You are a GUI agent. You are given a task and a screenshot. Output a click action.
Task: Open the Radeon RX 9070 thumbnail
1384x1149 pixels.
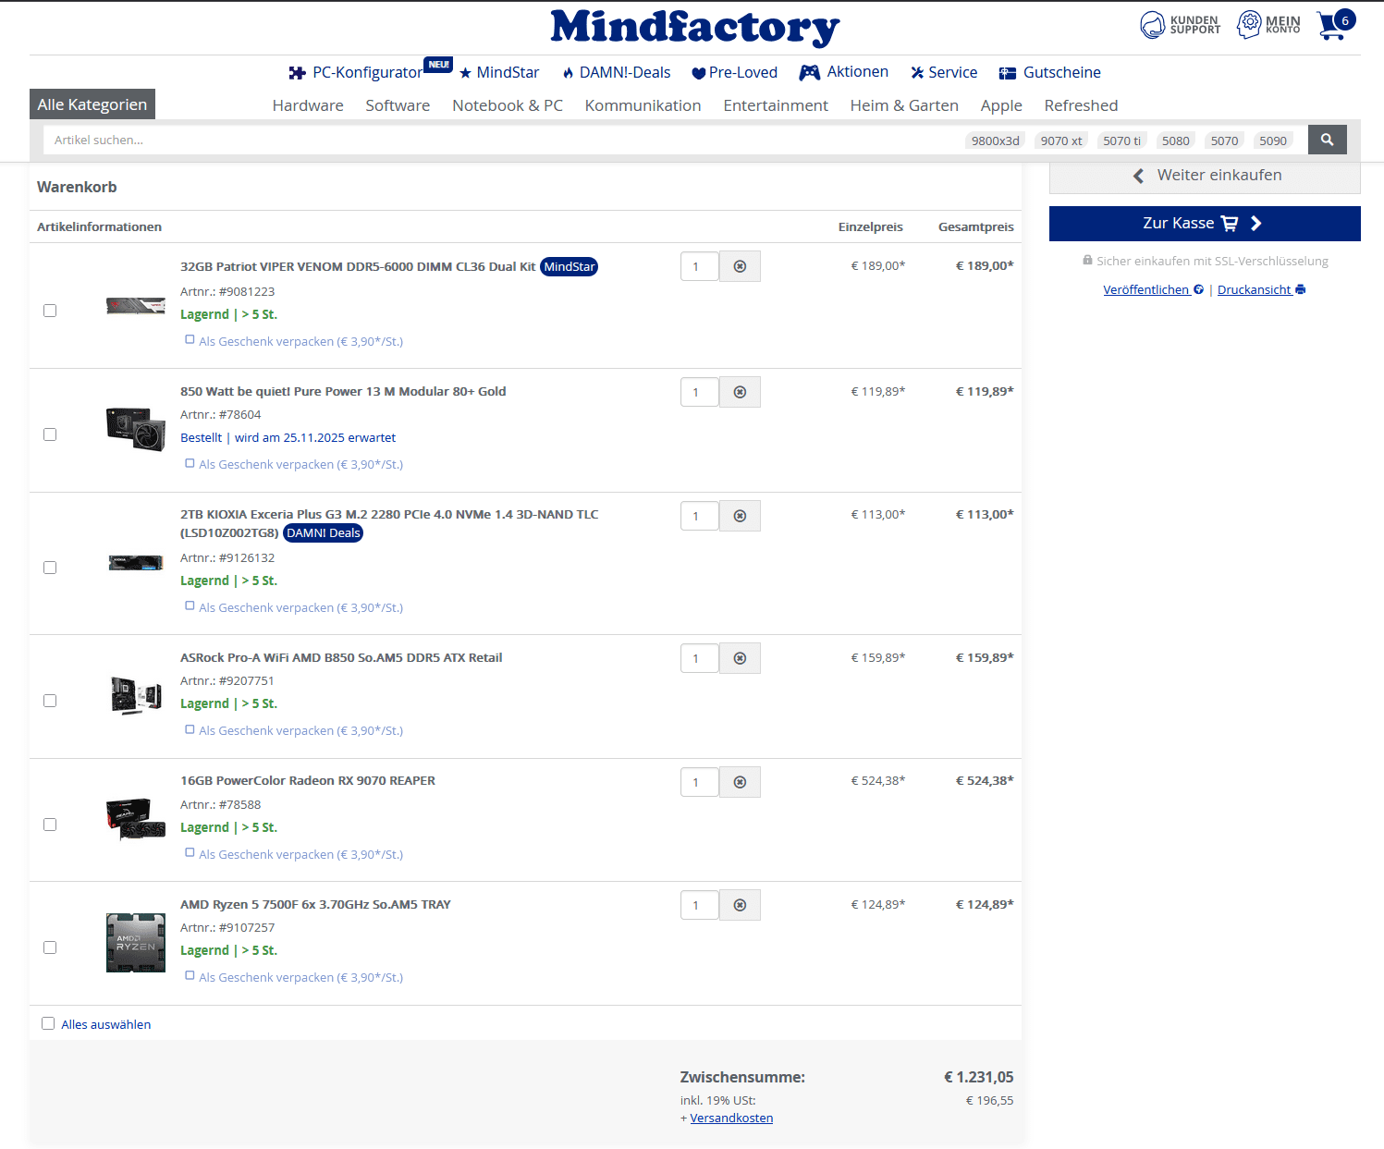(136, 819)
